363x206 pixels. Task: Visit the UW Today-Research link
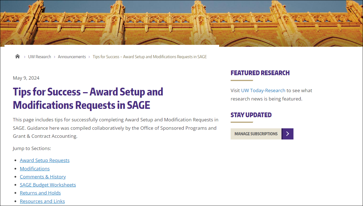[x=263, y=90]
